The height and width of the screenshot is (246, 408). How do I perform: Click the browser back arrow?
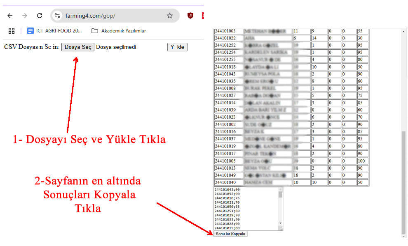click(10, 16)
